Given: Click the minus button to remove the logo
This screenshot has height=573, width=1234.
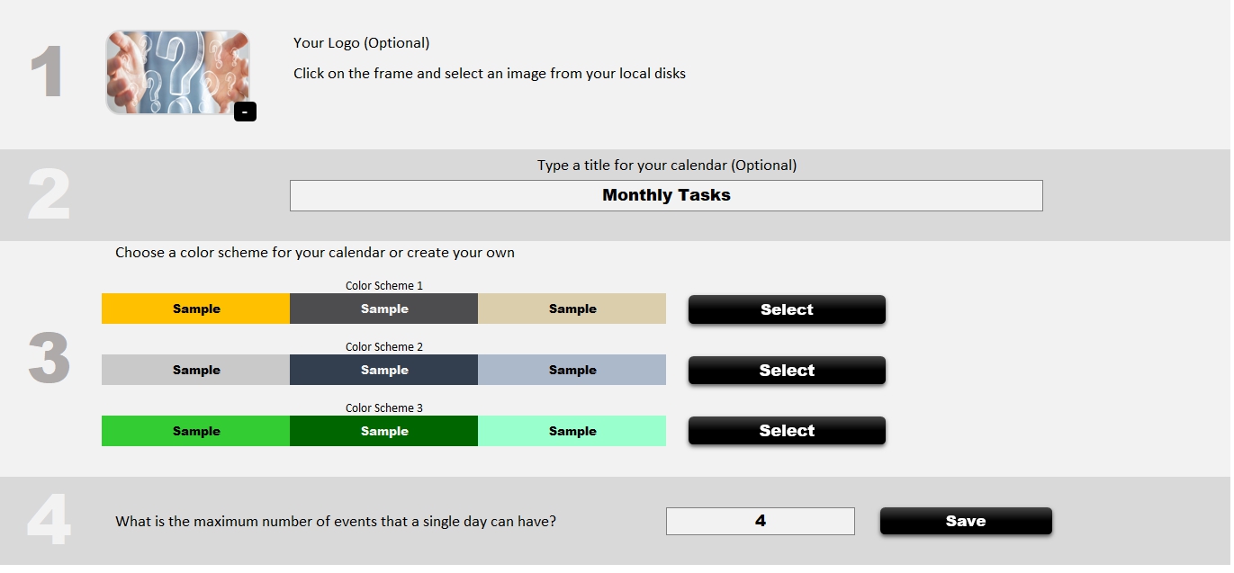Looking at the screenshot, I should point(245,111).
